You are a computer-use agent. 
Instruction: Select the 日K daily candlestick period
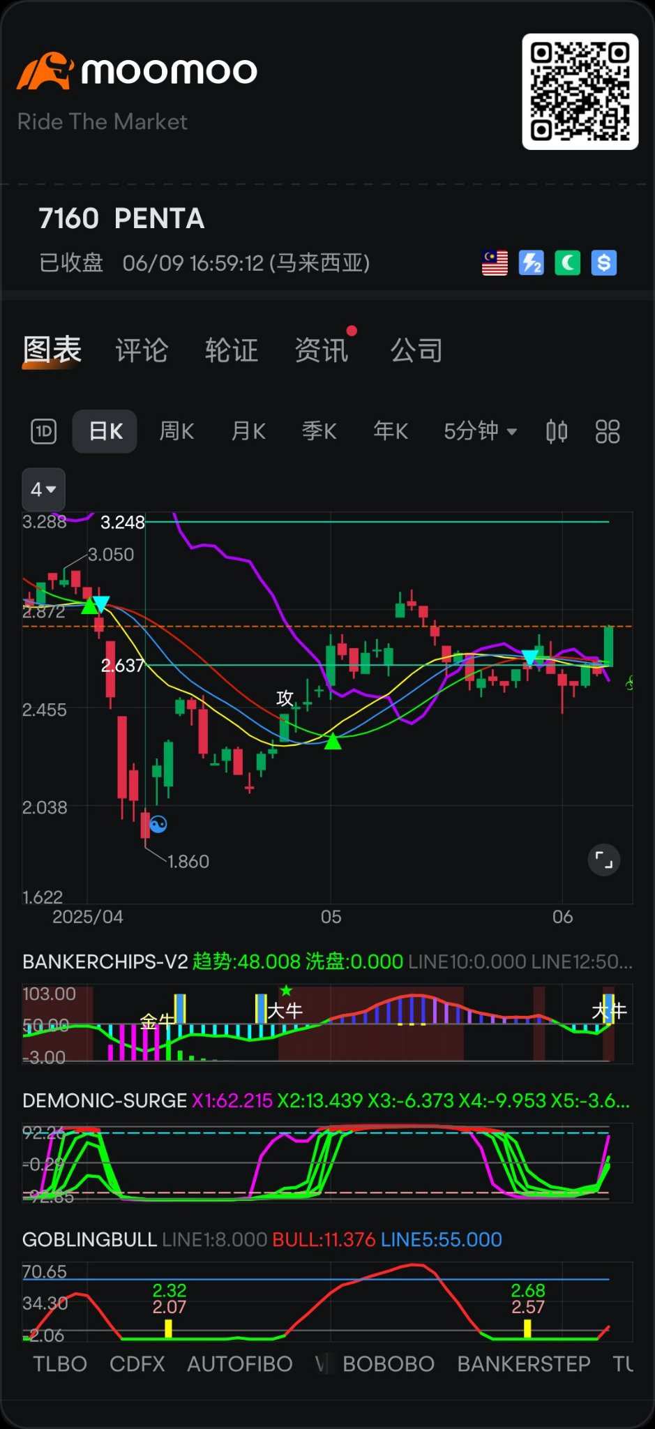click(x=105, y=431)
